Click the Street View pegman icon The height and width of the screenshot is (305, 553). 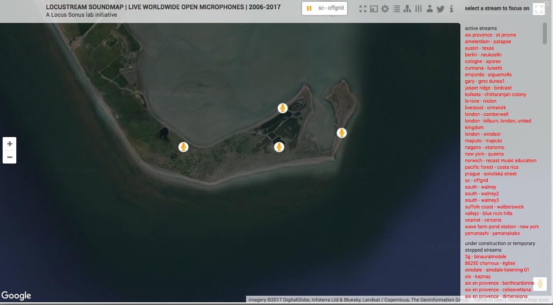[x=540, y=284]
